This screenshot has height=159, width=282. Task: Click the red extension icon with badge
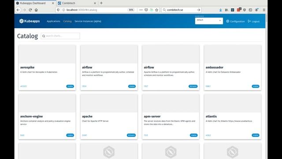[239, 10]
